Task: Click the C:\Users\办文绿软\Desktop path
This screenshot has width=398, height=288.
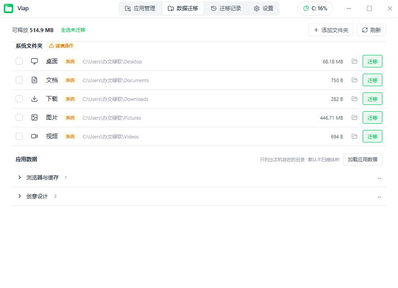Action: pyautogui.click(x=112, y=62)
